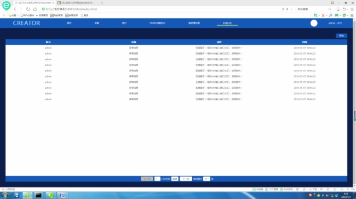Go to the next page button
Image resolution: width=356 pixels, height=199 pixels.
click(186, 179)
